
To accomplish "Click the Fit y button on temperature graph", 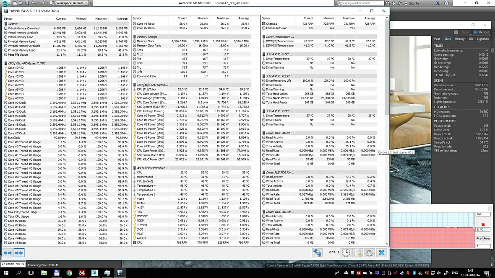I will click(x=479, y=239).
